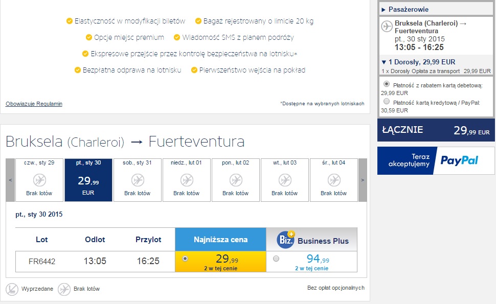Viewport: 496px width, 304px height.
Task: Click the Brak lotów legend icon
Action: (x=64, y=289)
